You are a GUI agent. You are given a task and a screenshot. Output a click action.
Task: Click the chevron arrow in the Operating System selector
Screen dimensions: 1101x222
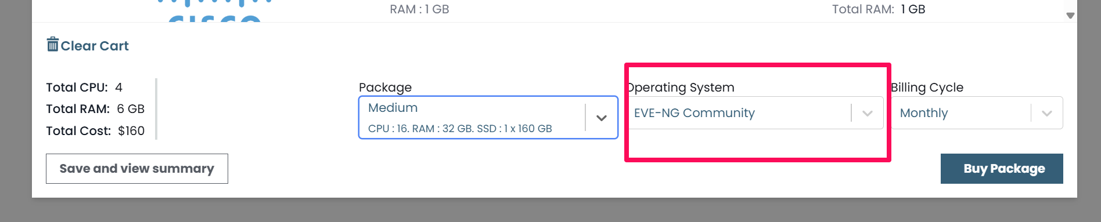point(868,113)
